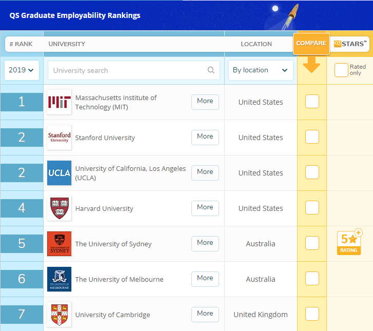
Task: Click the UCLA logo icon
Action: 59,173
